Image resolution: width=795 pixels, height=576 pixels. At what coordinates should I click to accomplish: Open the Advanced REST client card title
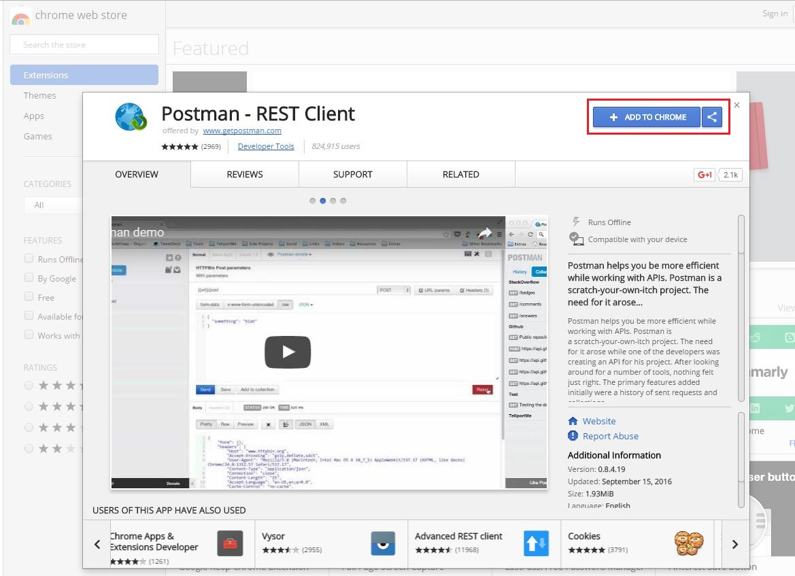pos(458,536)
